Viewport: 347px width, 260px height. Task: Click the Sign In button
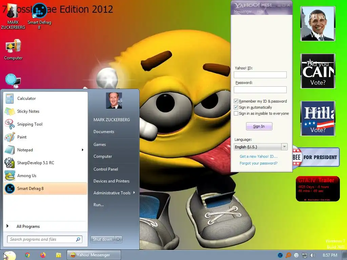(x=259, y=126)
